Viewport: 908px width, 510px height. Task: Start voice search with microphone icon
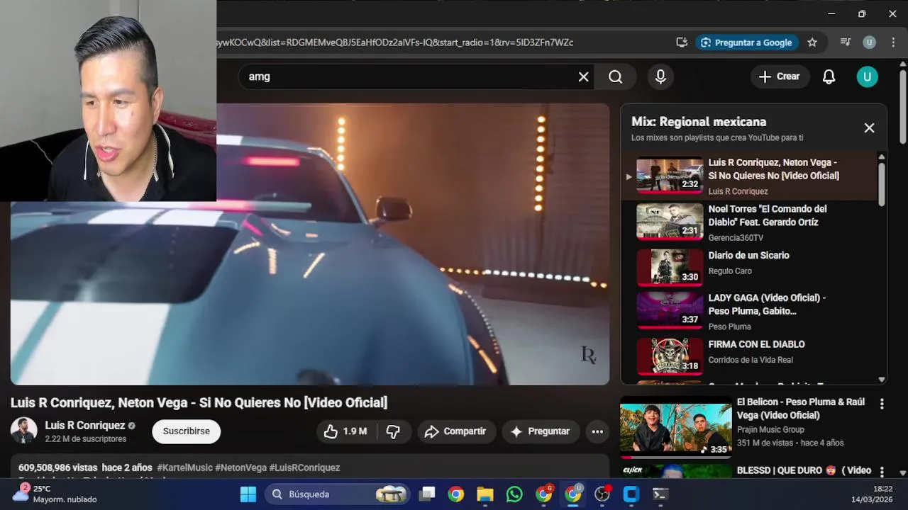[660, 76]
